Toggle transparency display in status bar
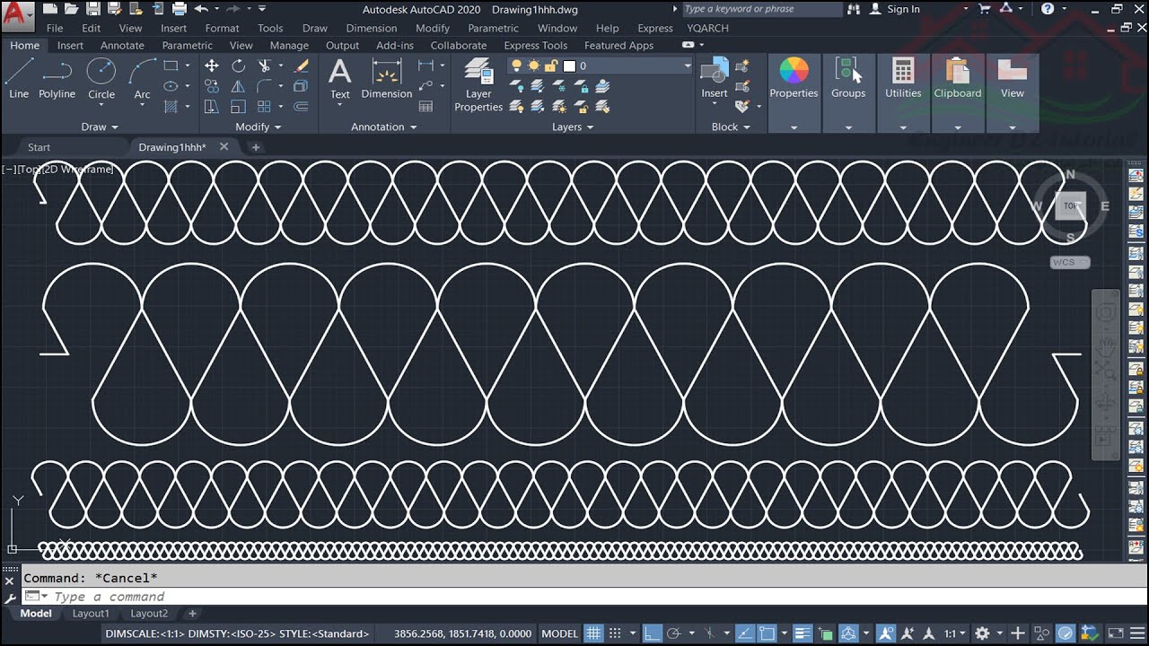The height and width of the screenshot is (646, 1149). coord(825,633)
